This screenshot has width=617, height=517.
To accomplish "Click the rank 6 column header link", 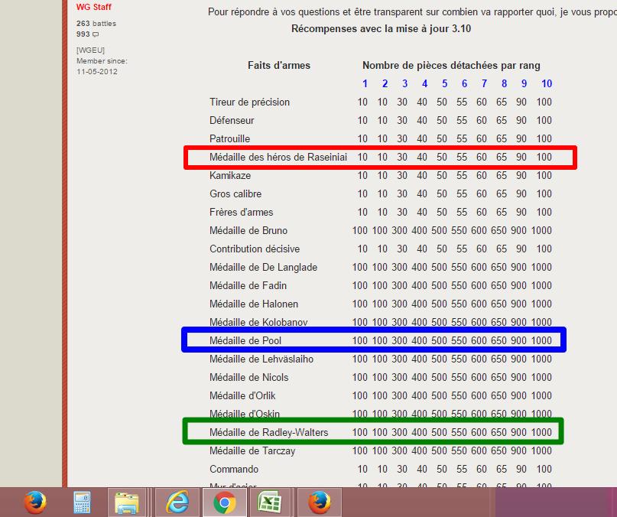I will [464, 83].
